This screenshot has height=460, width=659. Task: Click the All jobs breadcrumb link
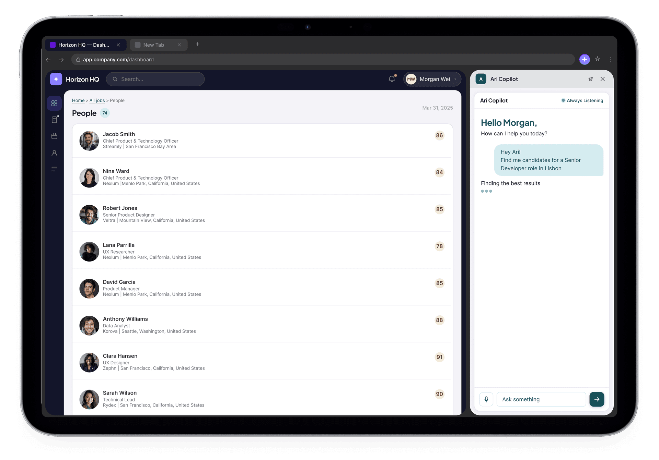pos(97,100)
